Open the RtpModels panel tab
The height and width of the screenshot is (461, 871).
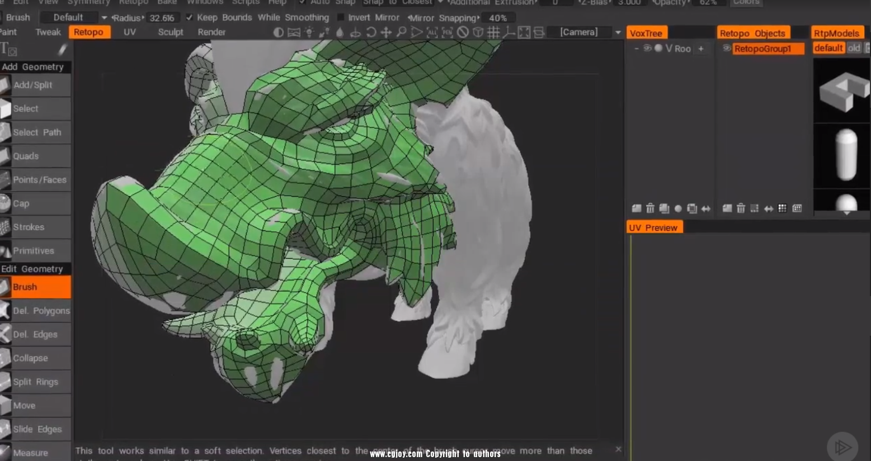click(837, 33)
